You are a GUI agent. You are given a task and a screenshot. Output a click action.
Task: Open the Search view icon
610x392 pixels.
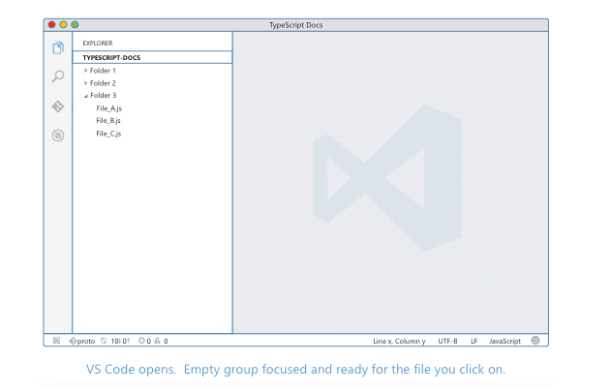[58, 76]
